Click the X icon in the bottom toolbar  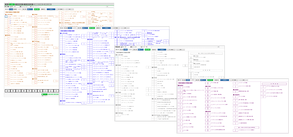click(x=56, y=91)
